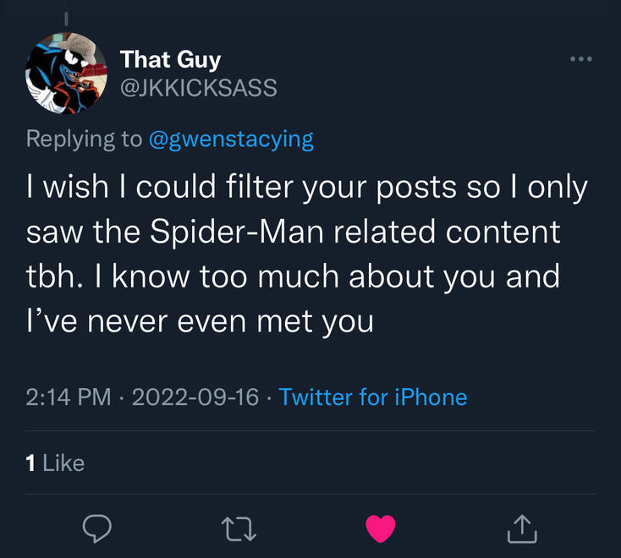The height and width of the screenshot is (558, 621).
Task: Click the thread connector line above avatar
Action: (x=68, y=17)
